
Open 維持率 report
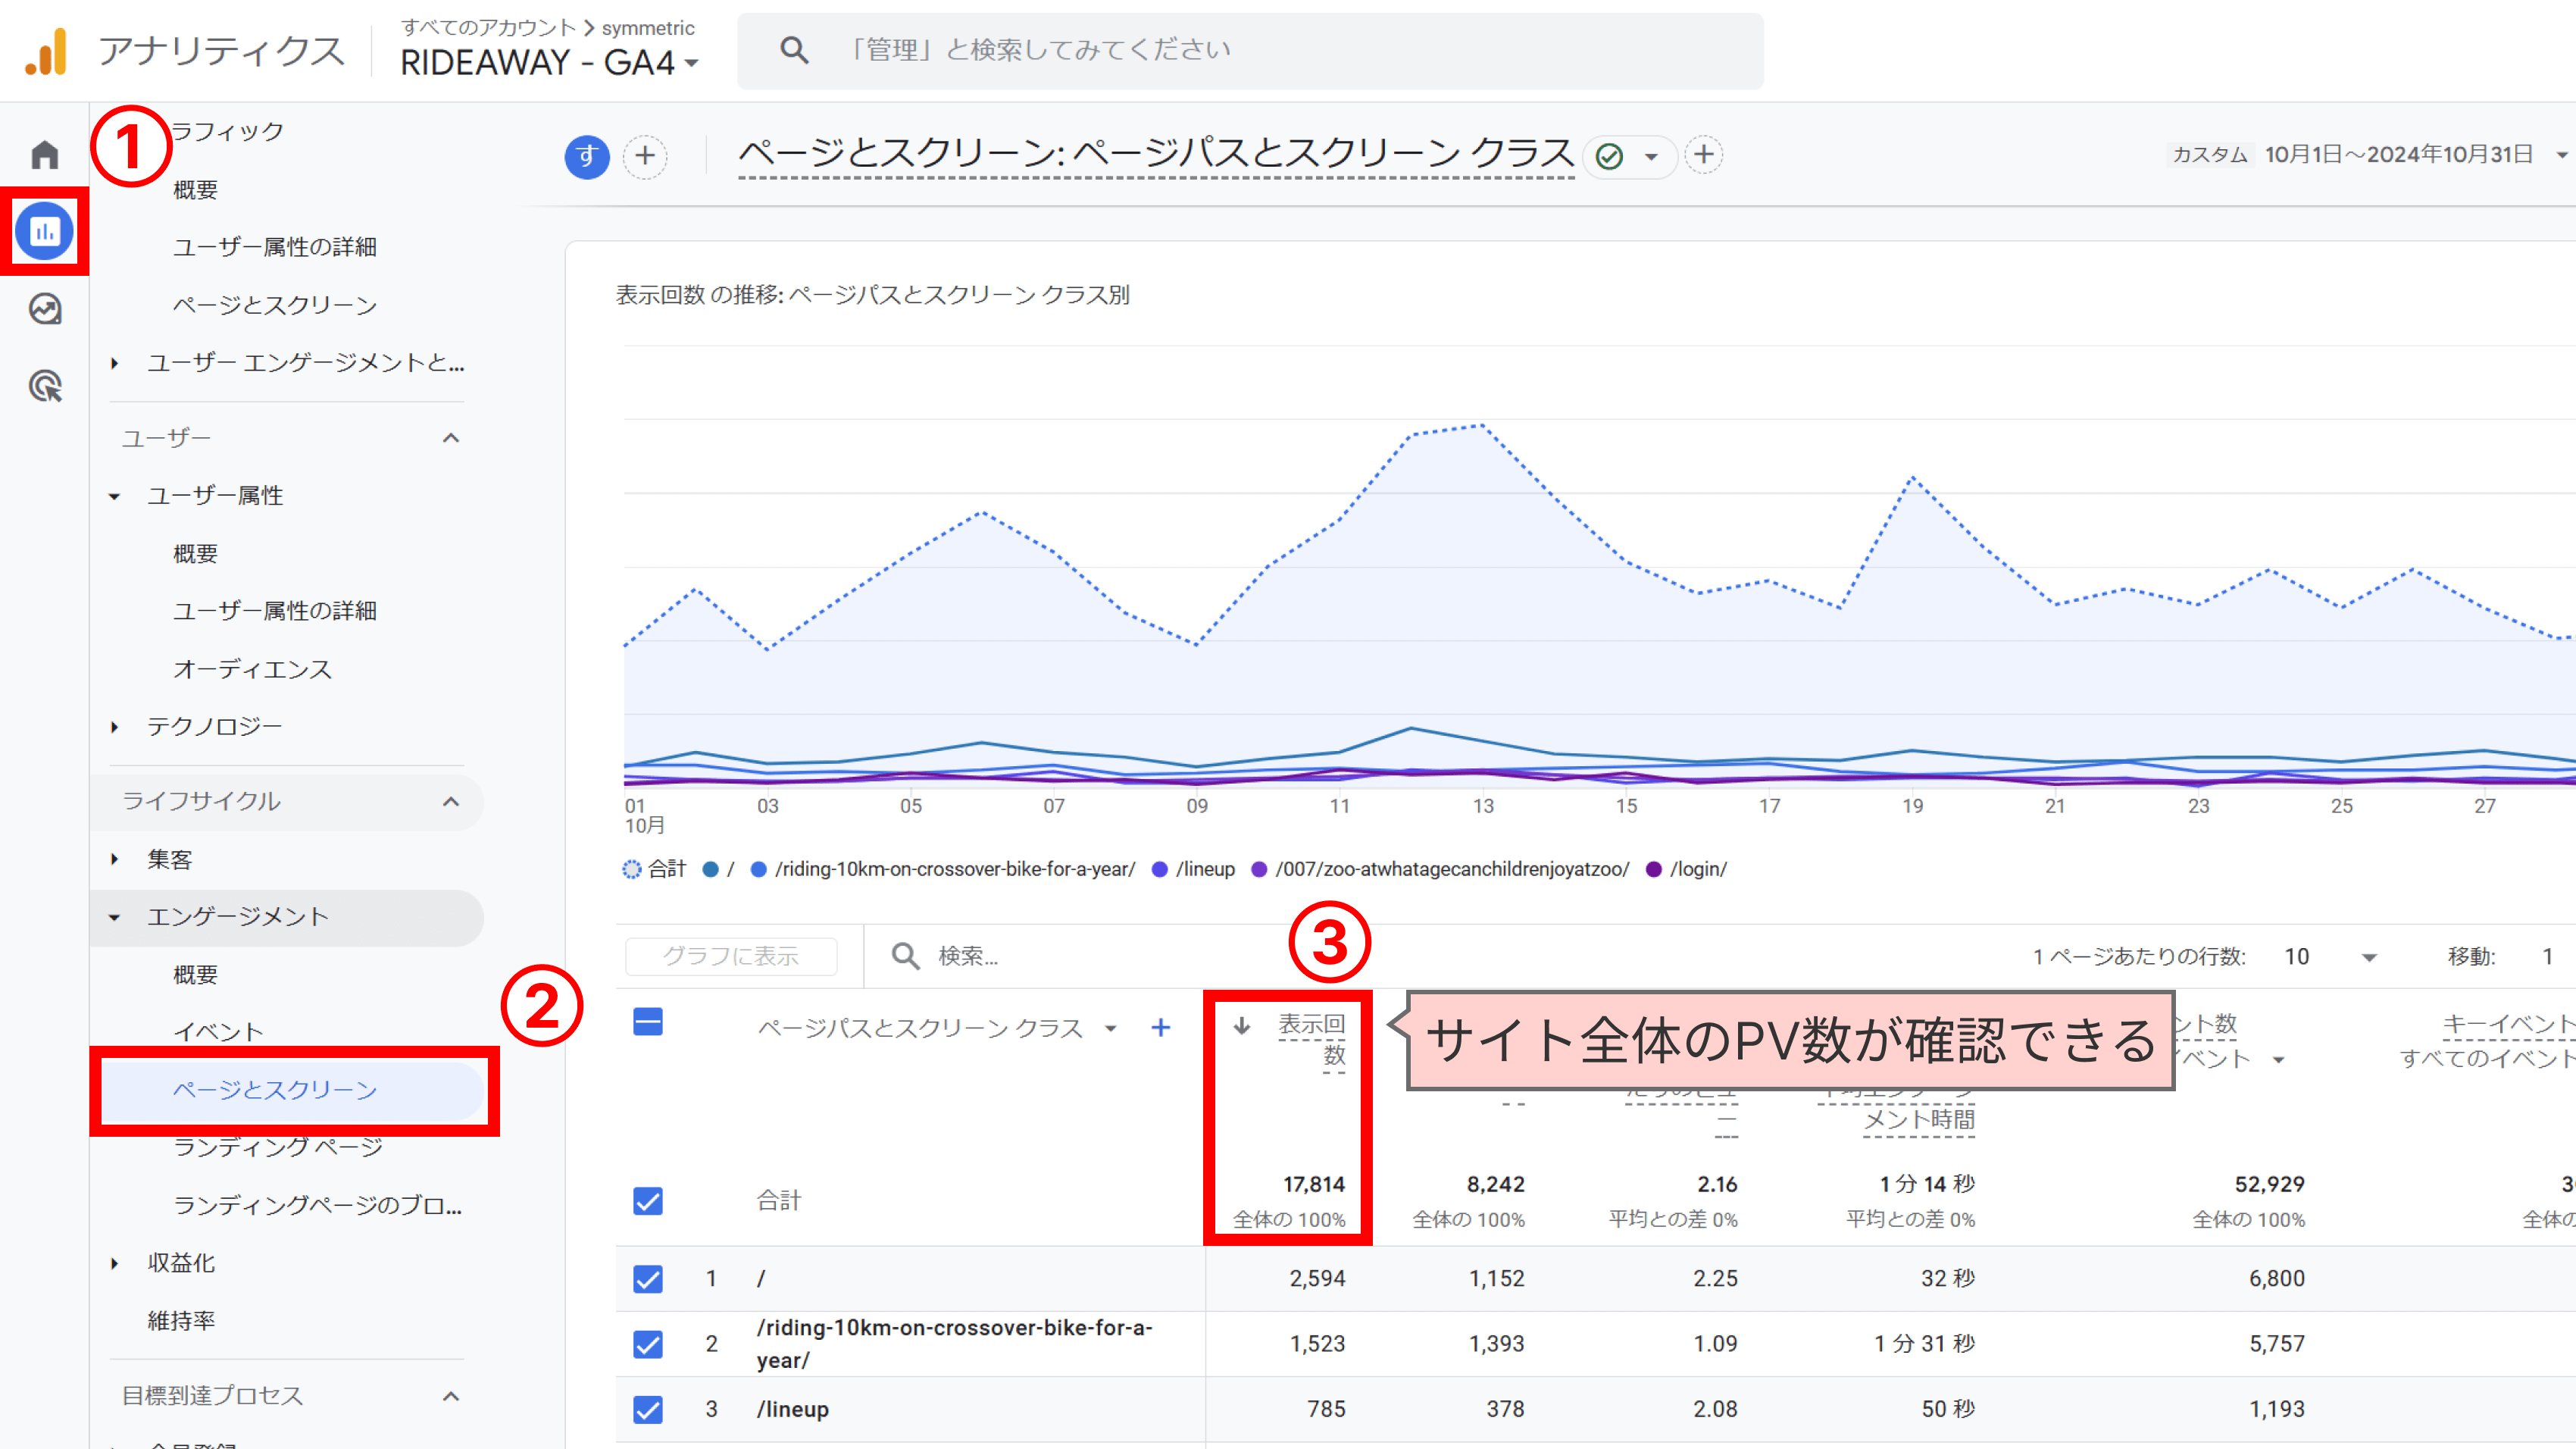[181, 1321]
